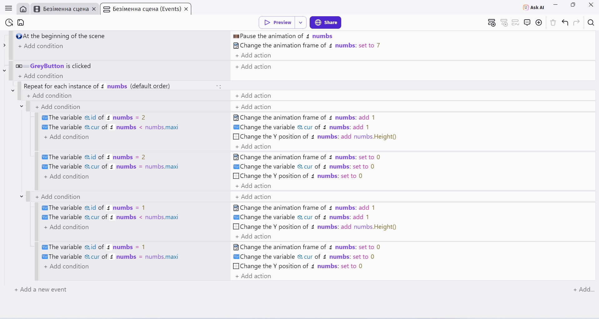Select 'Pause the animation of numbs' action

click(x=283, y=36)
